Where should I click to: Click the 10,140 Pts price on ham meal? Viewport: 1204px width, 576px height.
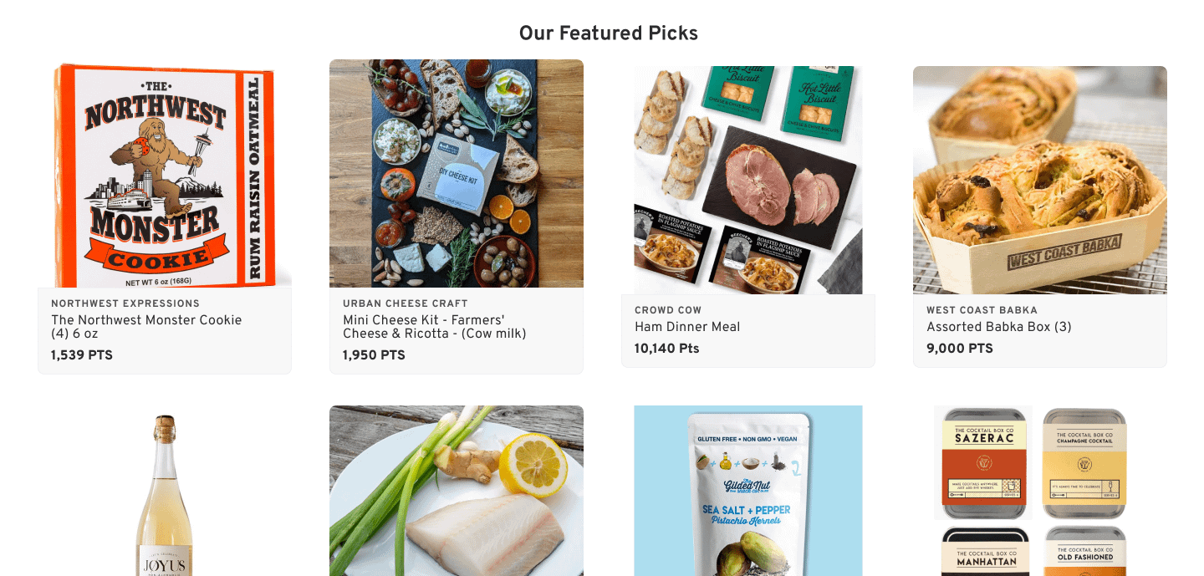point(667,349)
